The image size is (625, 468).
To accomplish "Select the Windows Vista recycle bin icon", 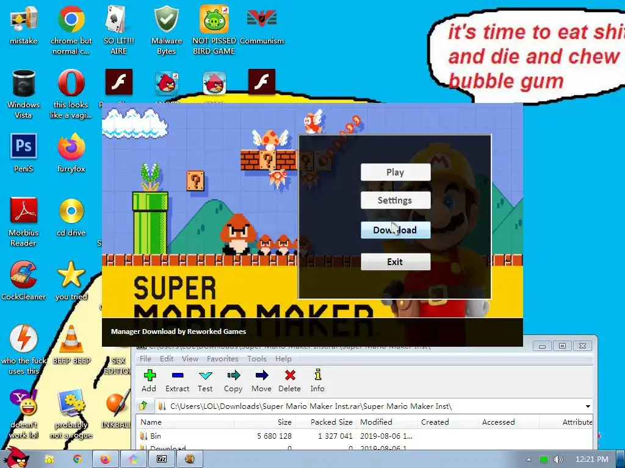I will 24,94.
